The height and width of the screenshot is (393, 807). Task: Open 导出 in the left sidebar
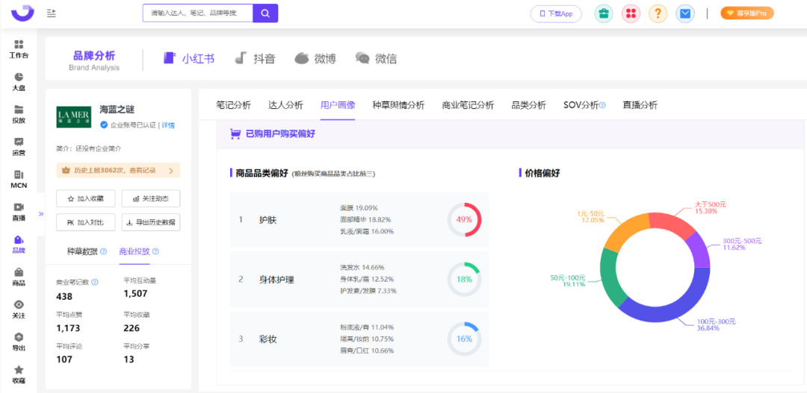(19, 342)
